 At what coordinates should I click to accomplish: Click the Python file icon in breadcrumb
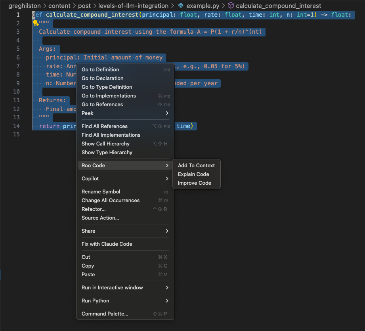pos(181,6)
